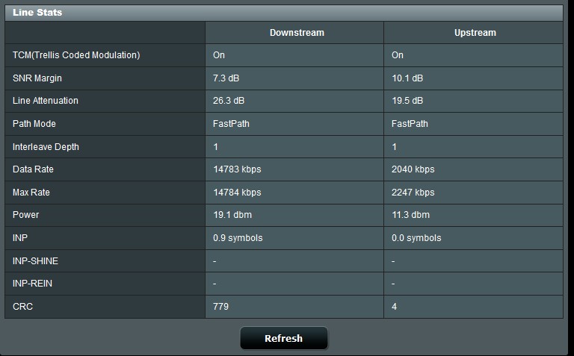Select upstream data rate 2040 kbps
This screenshot has width=574, height=356.
point(413,169)
